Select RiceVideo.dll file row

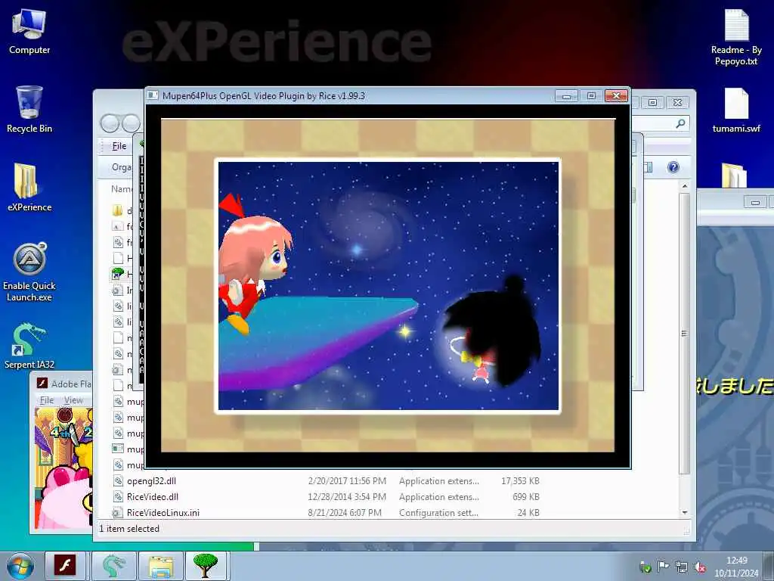point(326,496)
